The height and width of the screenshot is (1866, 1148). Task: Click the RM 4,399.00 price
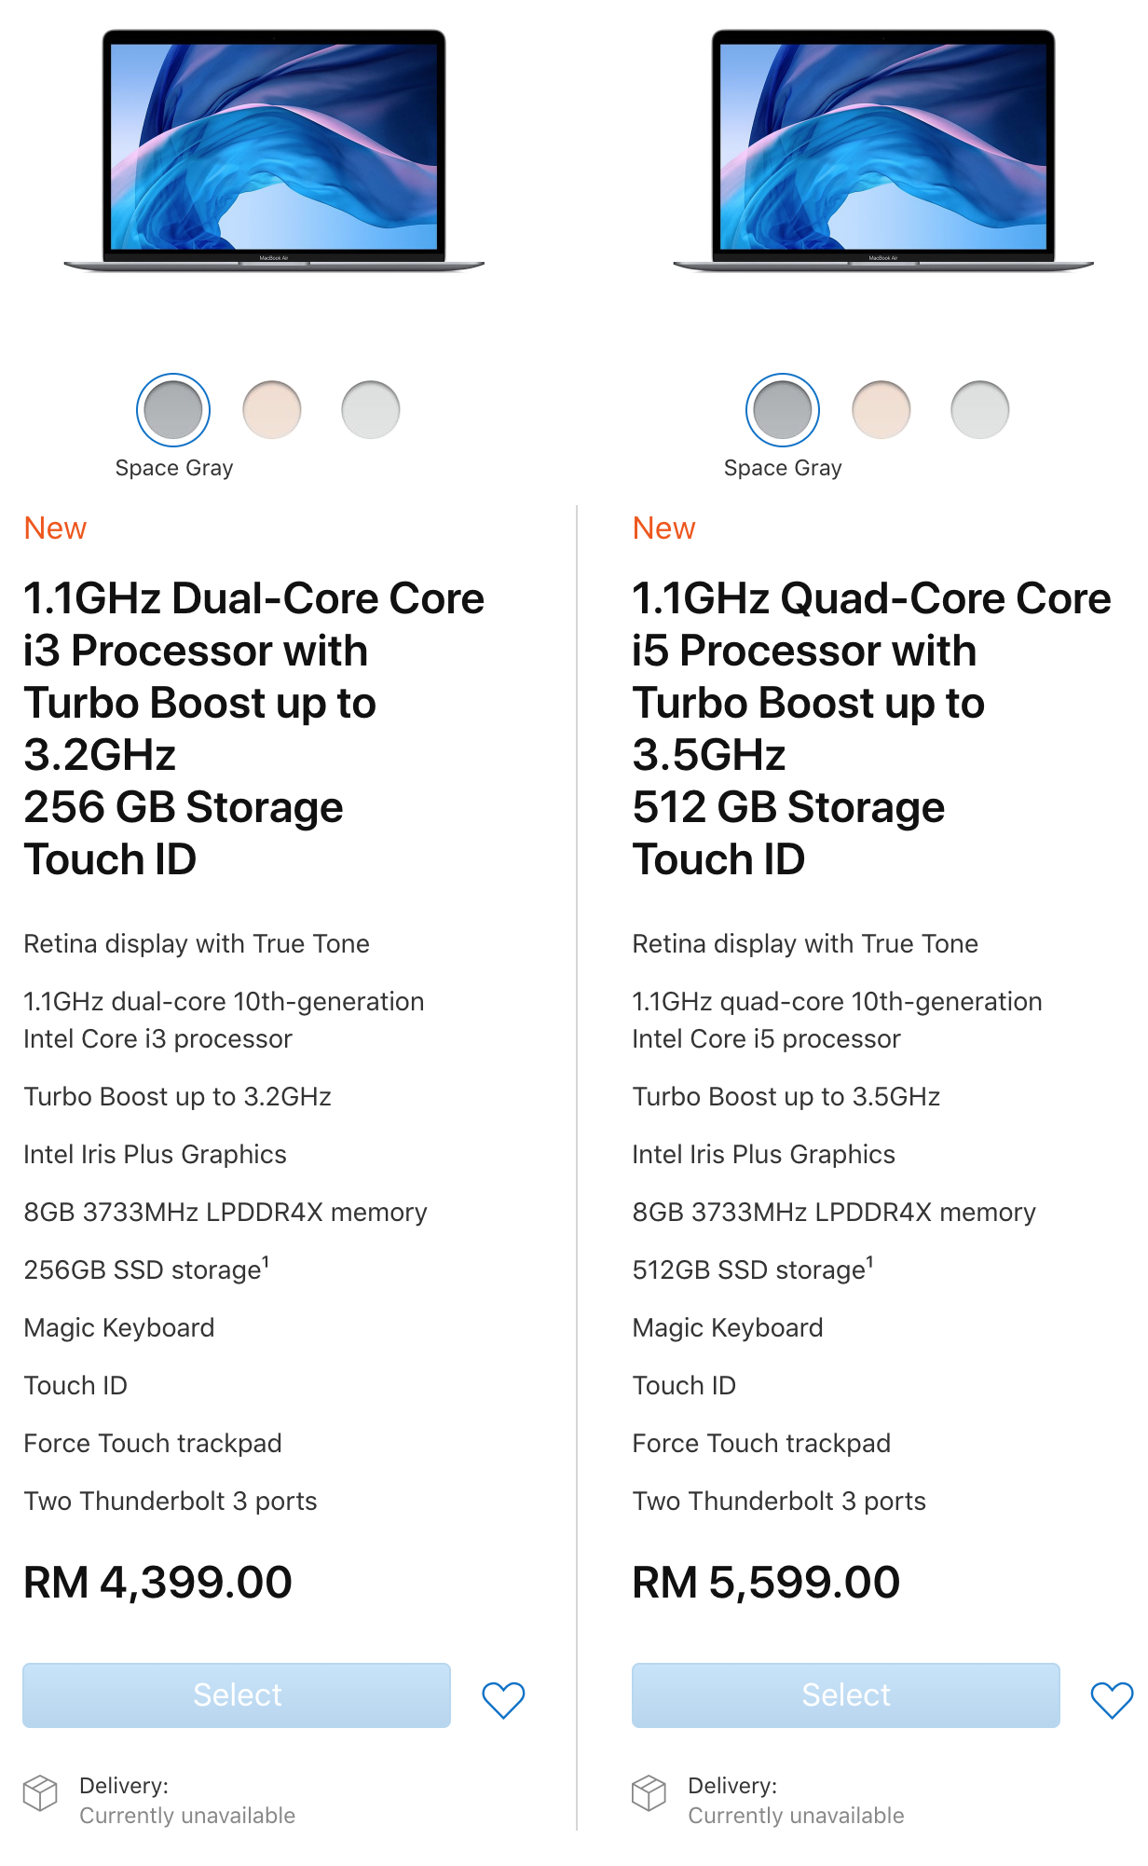(158, 1583)
